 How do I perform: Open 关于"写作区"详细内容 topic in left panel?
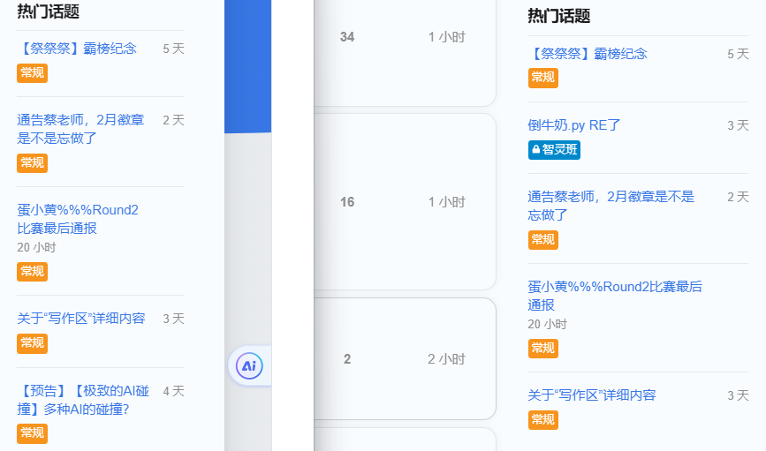point(81,319)
